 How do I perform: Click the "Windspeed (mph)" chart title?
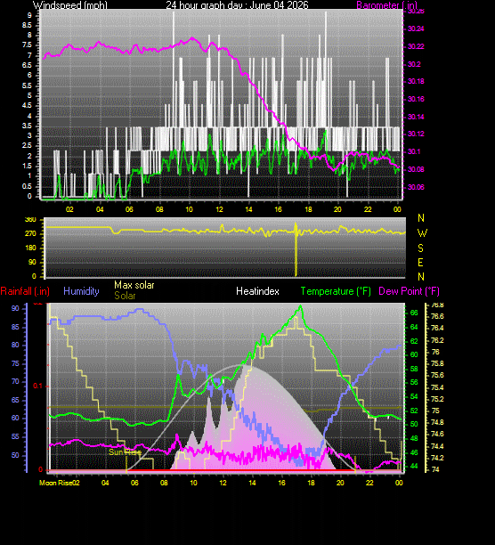pos(70,5)
